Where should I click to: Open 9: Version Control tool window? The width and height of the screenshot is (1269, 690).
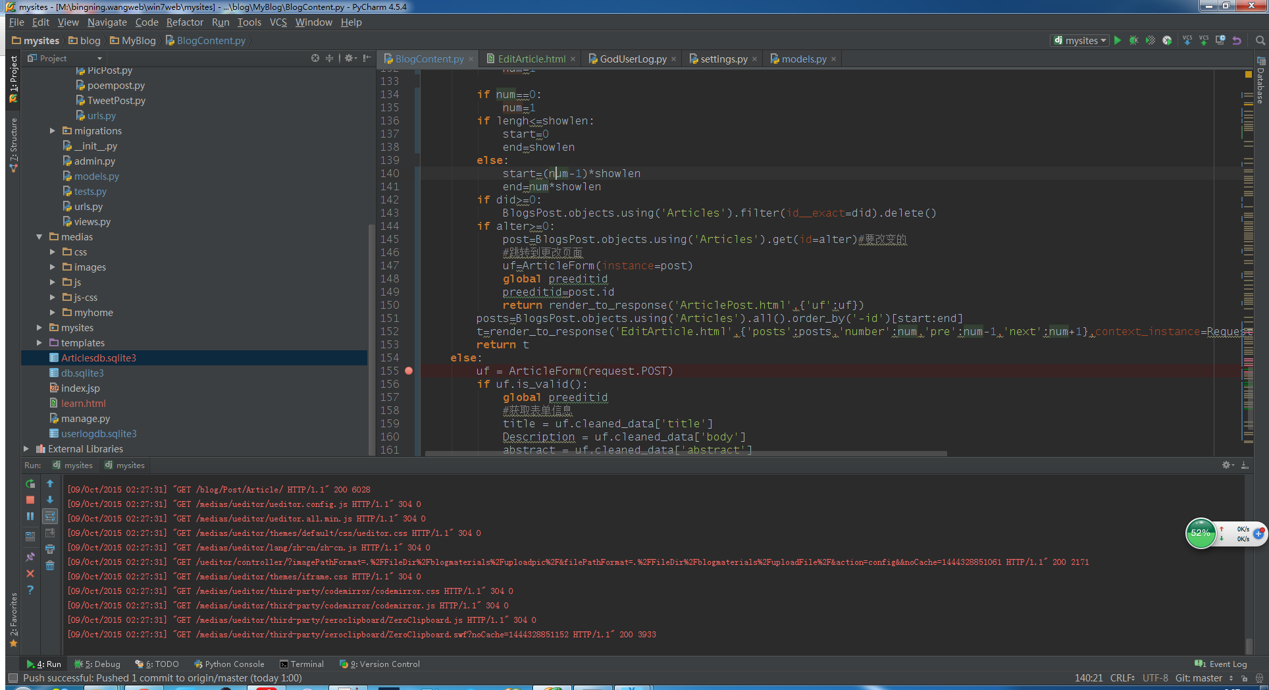(379, 664)
